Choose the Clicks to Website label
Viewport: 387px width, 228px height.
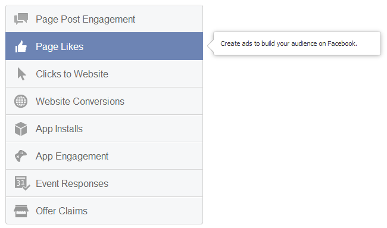coord(72,74)
